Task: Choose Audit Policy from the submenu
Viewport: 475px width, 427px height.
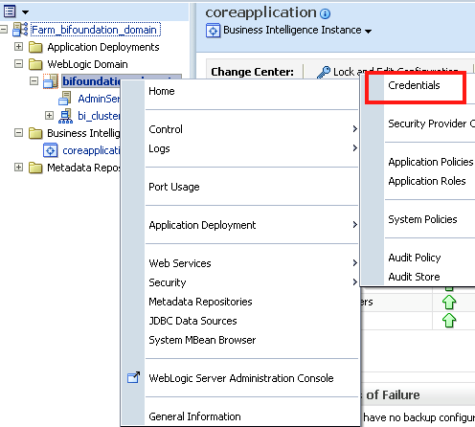Action: (415, 258)
